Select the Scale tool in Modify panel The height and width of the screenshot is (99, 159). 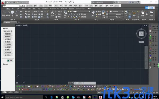pos(34,17)
